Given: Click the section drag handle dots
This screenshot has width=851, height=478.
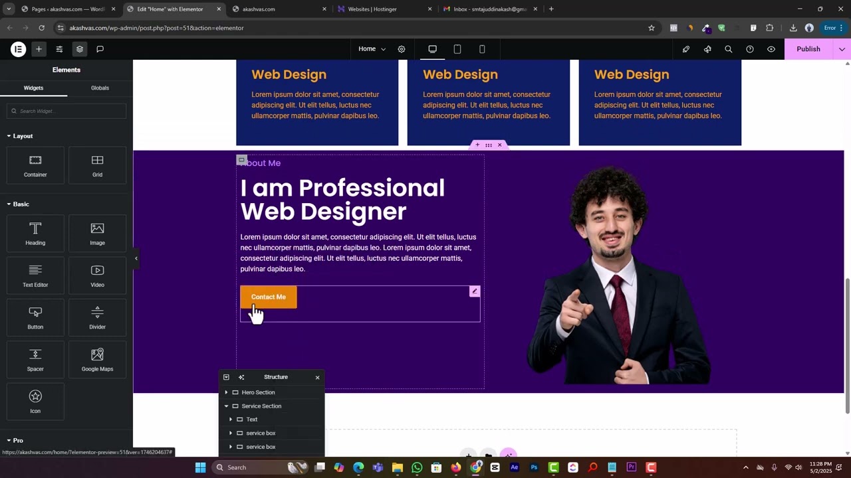Looking at the screenshot, I should (489, 145).
